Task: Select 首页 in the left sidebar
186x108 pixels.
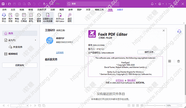Action: (x=20, y=33)
